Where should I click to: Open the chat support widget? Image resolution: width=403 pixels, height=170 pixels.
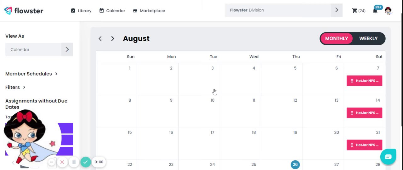pos(388,157)
